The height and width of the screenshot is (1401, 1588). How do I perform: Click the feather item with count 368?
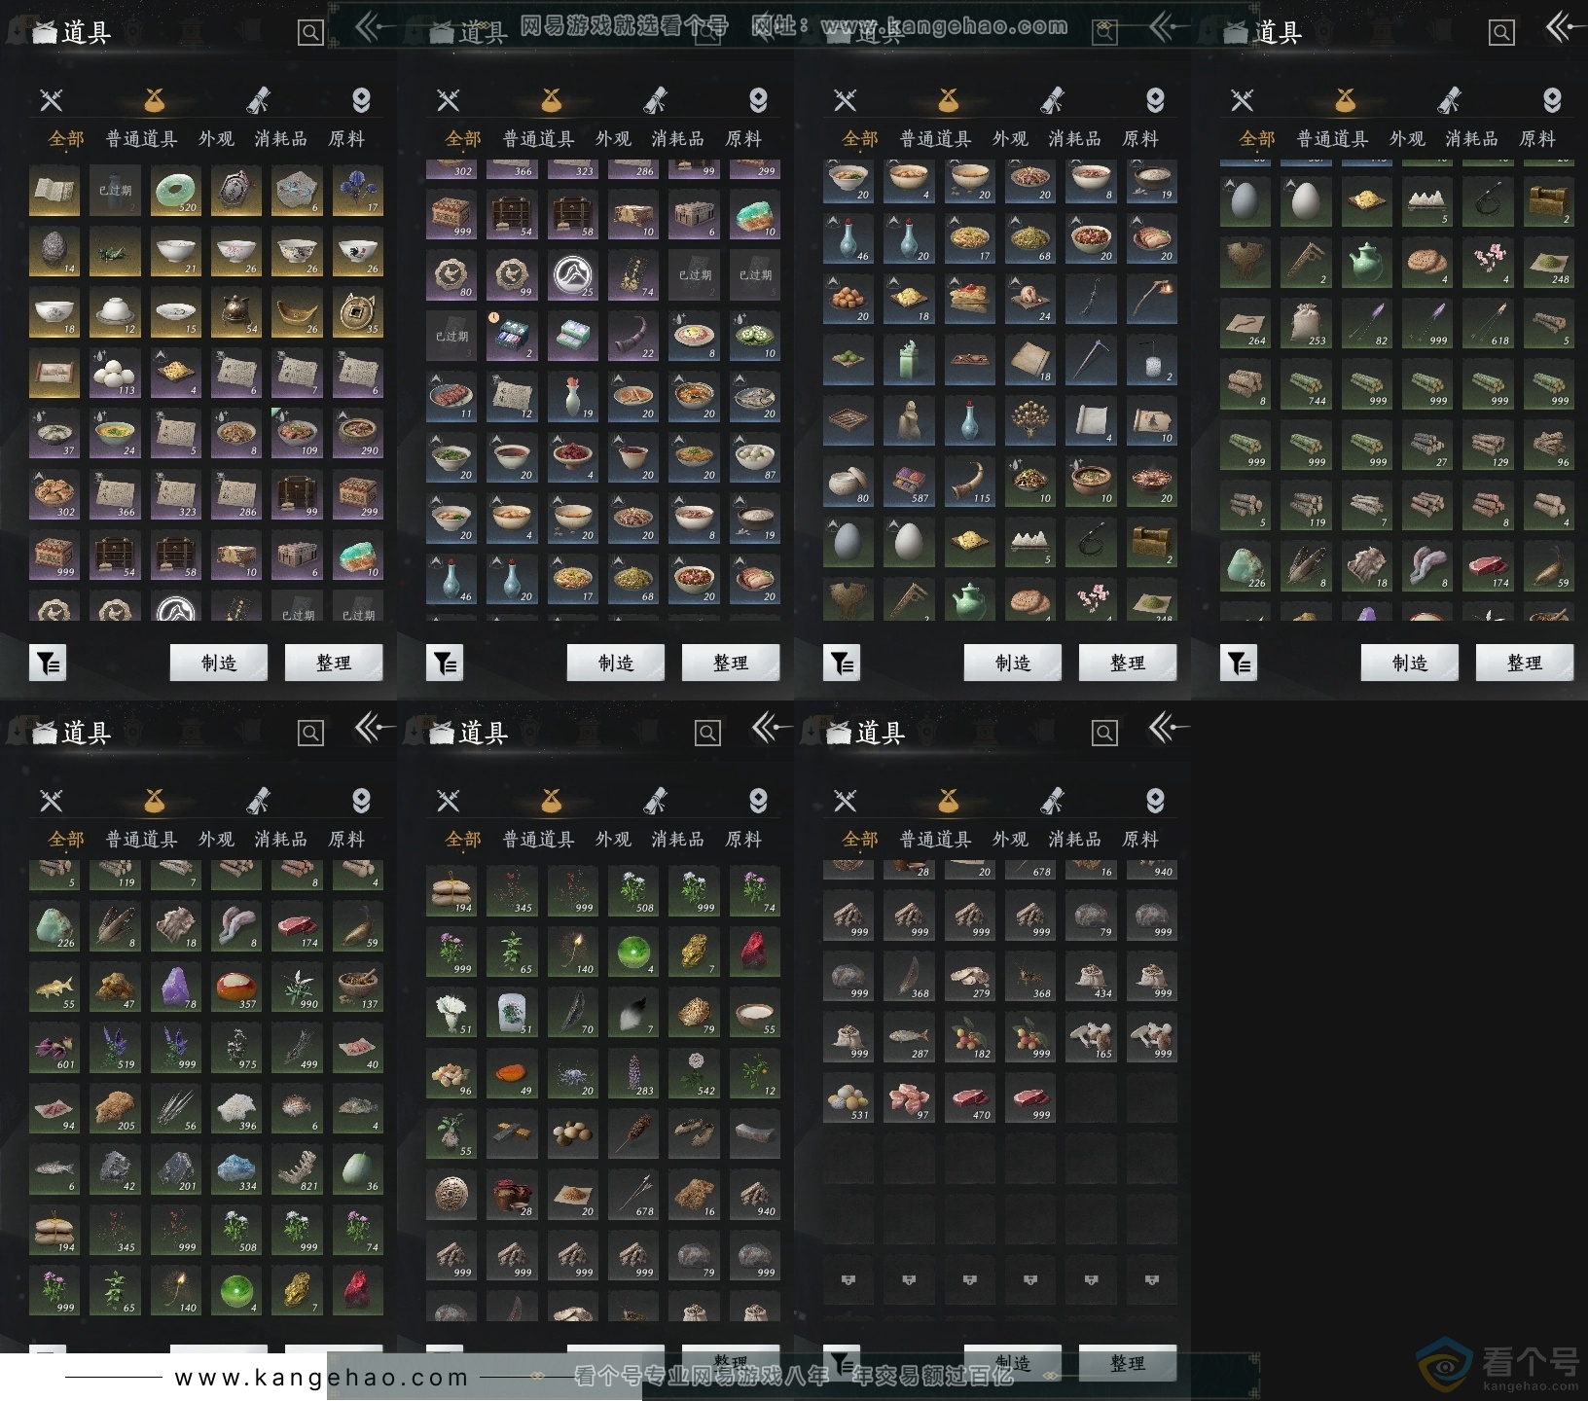tap(909, 977)
